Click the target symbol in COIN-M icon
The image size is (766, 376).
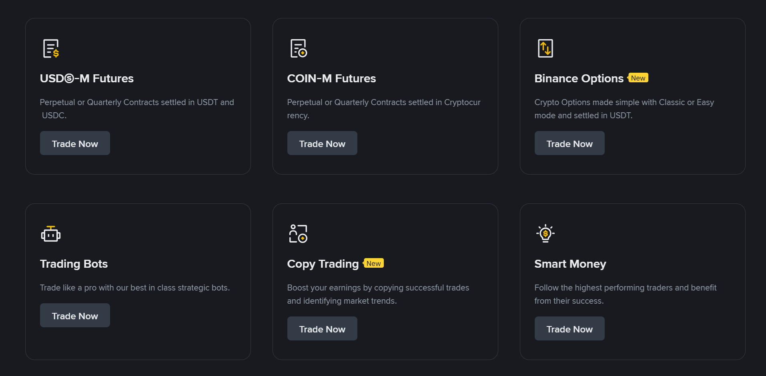(x=303, y=52)
